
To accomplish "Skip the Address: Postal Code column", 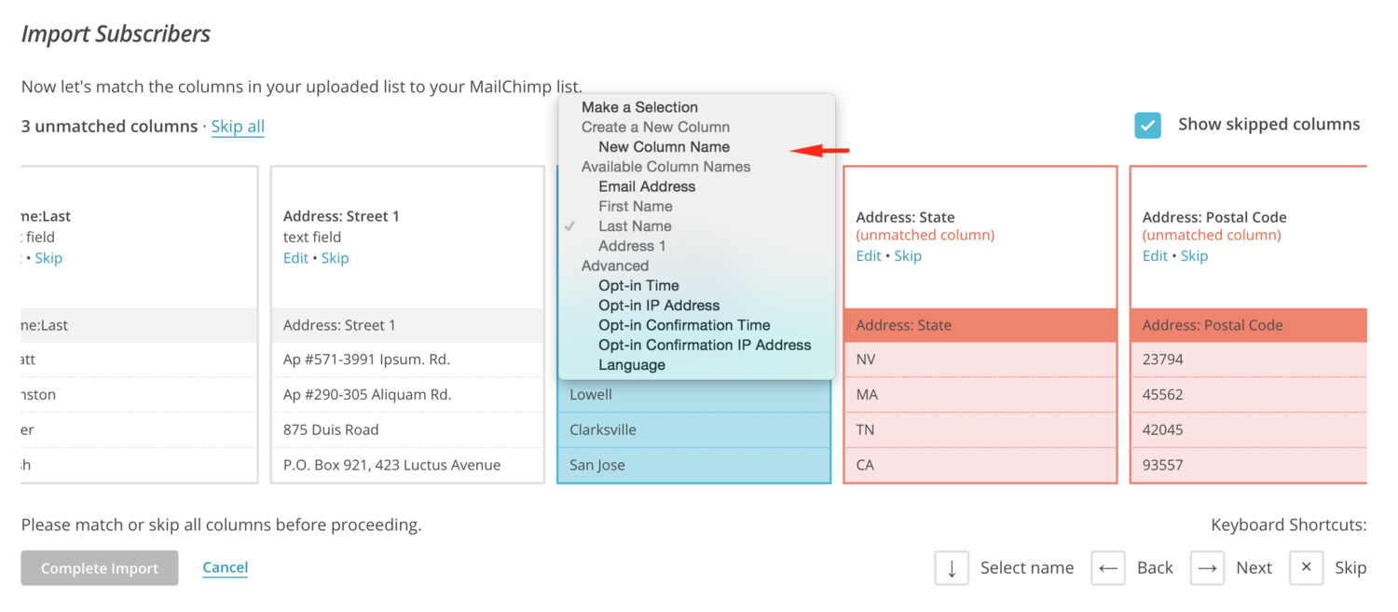I will [x=1194, y=256].
